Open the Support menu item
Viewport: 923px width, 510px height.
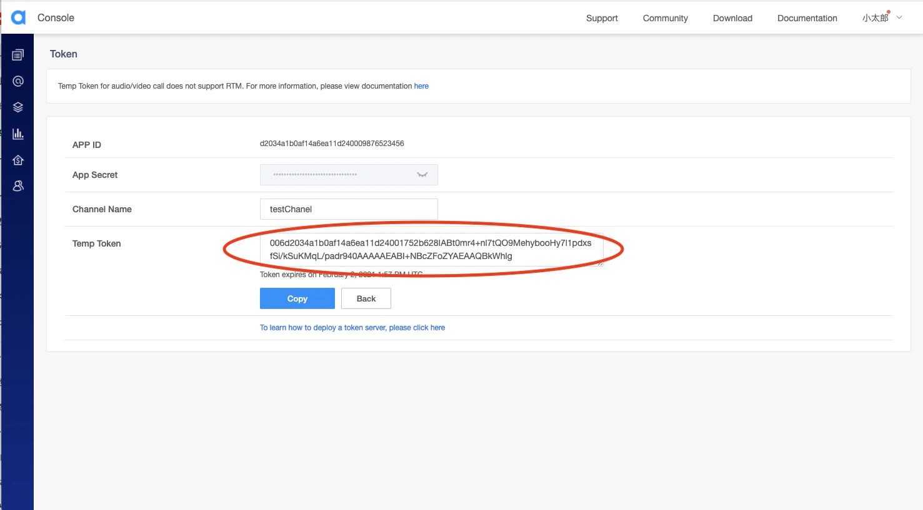click(602, 18)
